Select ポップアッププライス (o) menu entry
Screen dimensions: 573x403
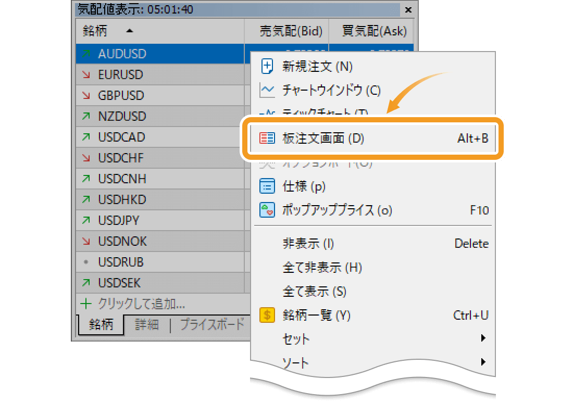pyautogui.click(x=373, y=210)
